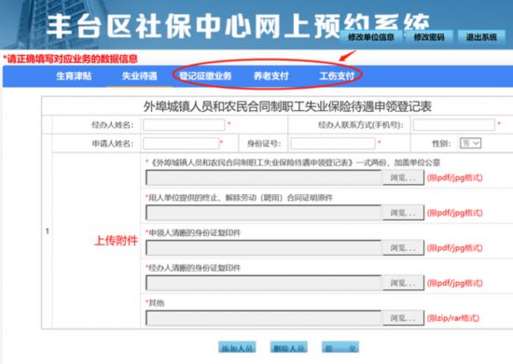
Task: Switch to the 失业待遇 tab
Action: click(139, 76)
